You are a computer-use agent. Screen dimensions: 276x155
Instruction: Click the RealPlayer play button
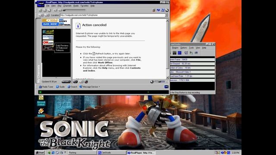click(41, 10)
